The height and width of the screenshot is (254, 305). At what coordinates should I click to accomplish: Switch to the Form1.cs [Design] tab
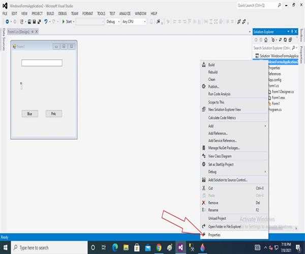click(18, 31)
